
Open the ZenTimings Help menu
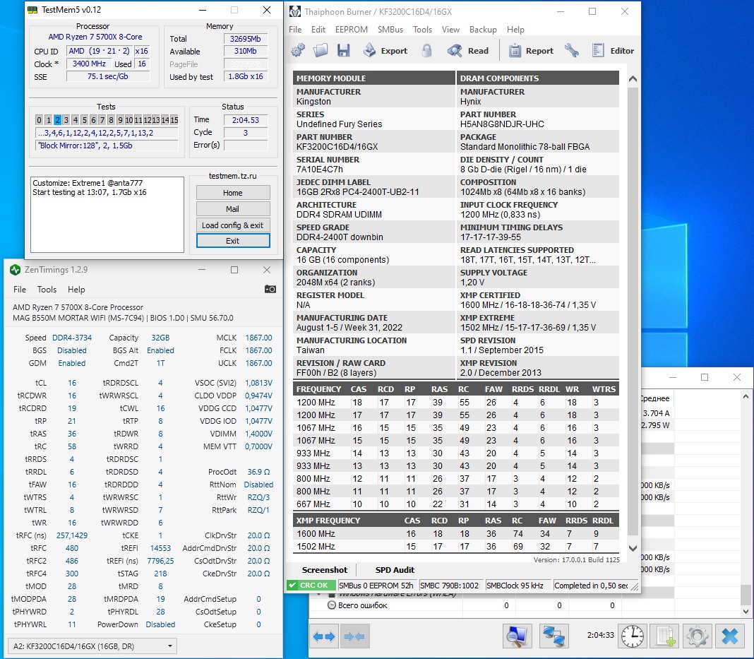(76, 289)
